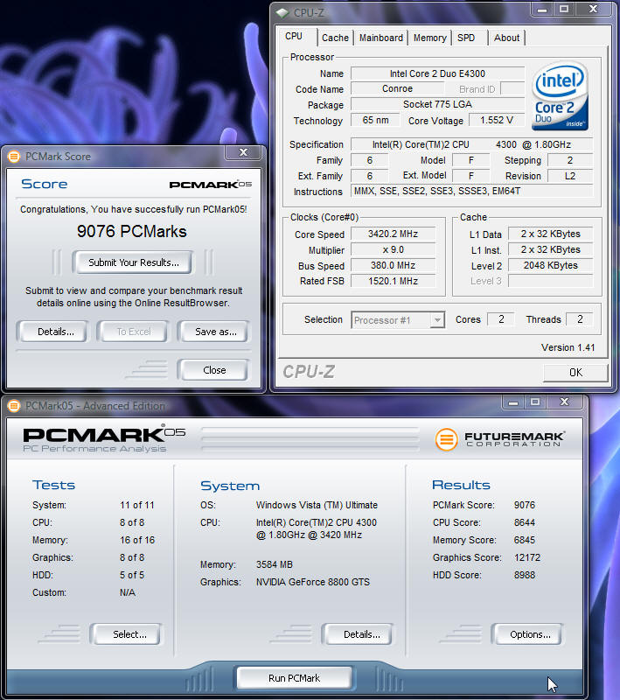The width and height of the screenshot is (620, 700).
Task: Close the PCMark05 Advanced Edition window
Action: pyautogui.click(x=564, y=402)
